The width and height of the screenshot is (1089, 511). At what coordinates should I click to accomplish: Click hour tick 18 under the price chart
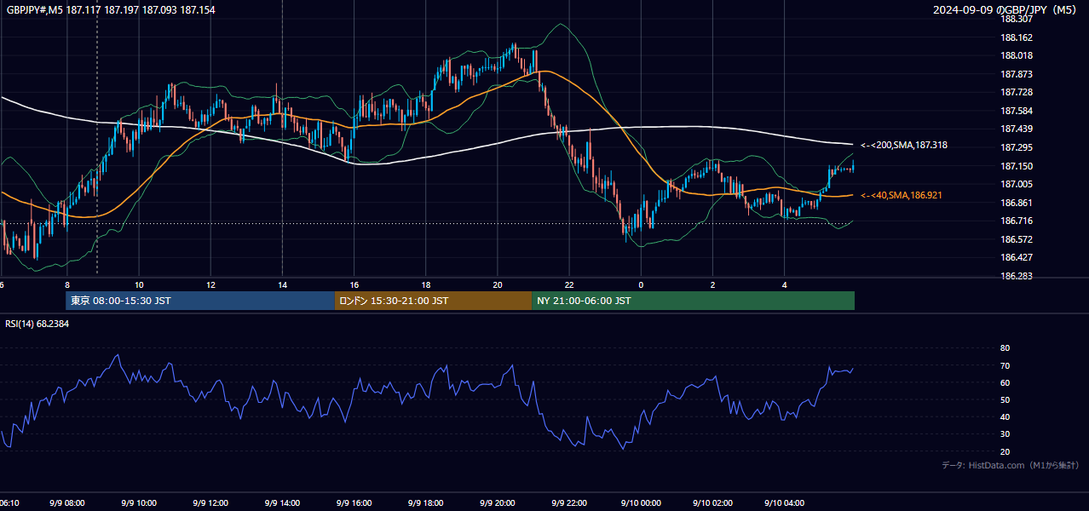[x=426, y=285]
